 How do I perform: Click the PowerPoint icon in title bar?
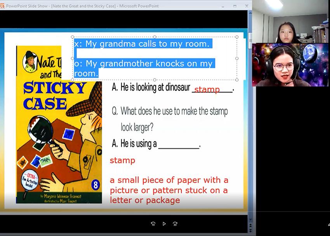tap(3, 6)
